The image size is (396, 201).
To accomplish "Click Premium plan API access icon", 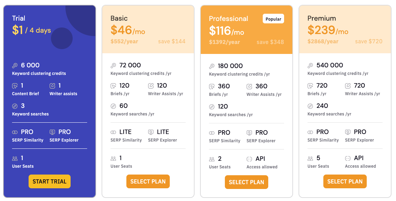I will coord(348,158).
